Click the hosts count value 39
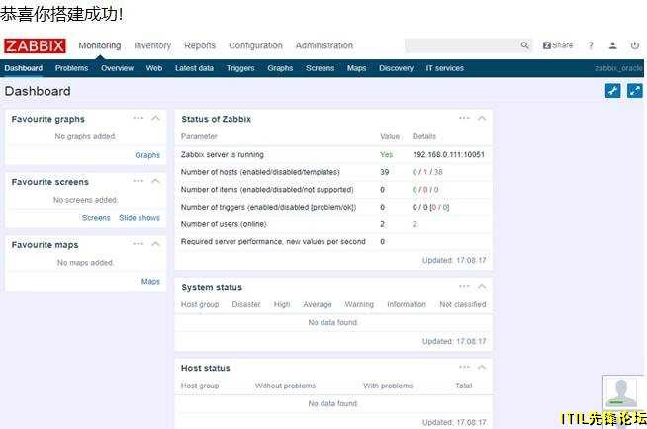This screenshot has height=429, width=647. (384, 172)
